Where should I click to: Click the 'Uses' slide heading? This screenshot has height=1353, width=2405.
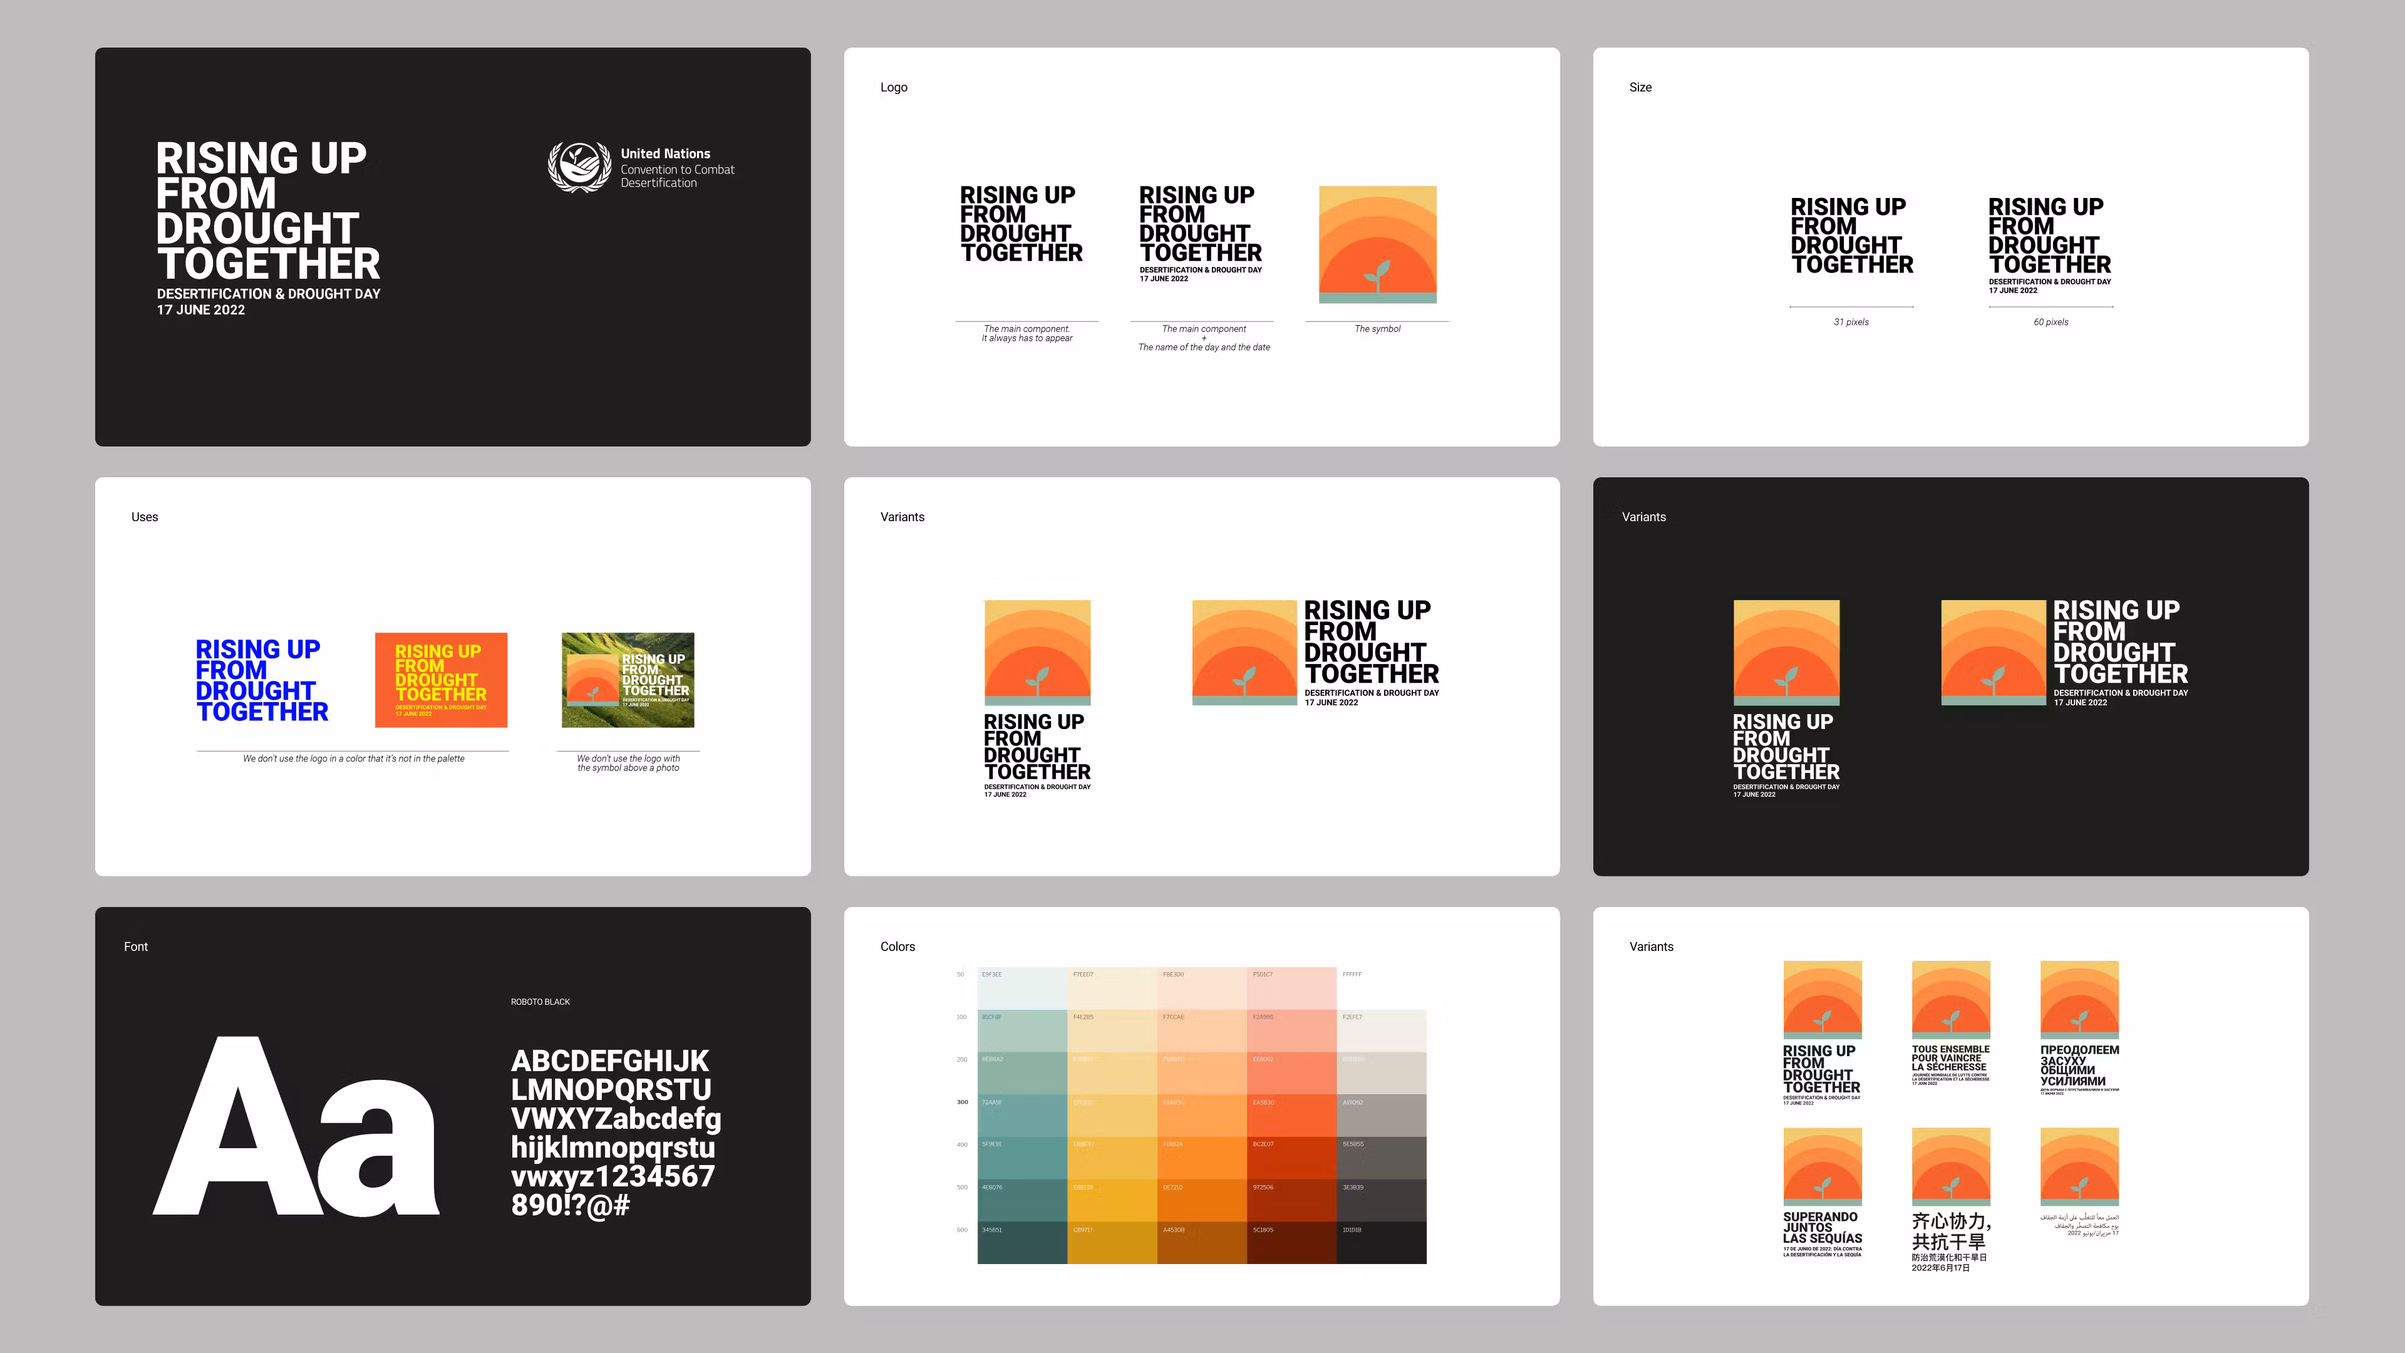click(145, 516)
